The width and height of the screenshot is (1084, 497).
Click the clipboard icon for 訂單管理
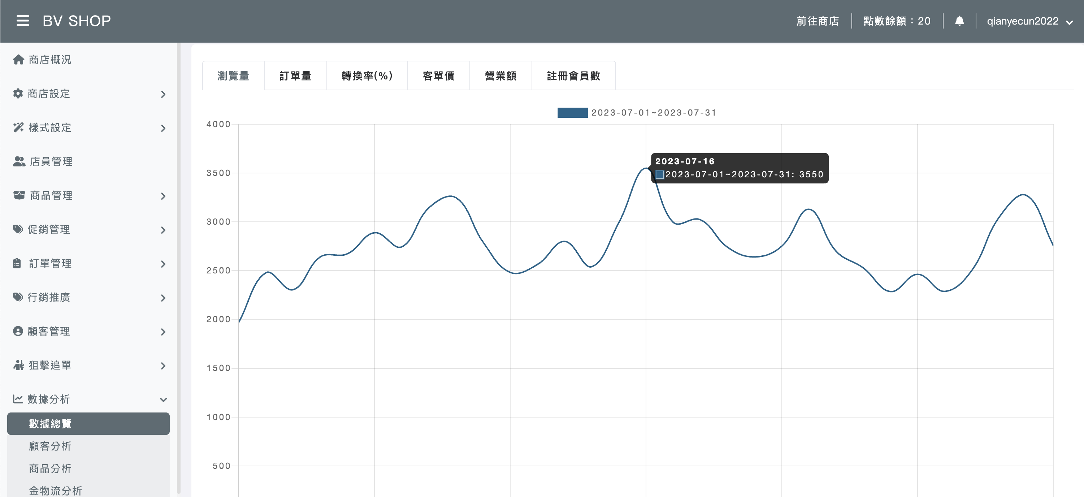coord(17,263)
